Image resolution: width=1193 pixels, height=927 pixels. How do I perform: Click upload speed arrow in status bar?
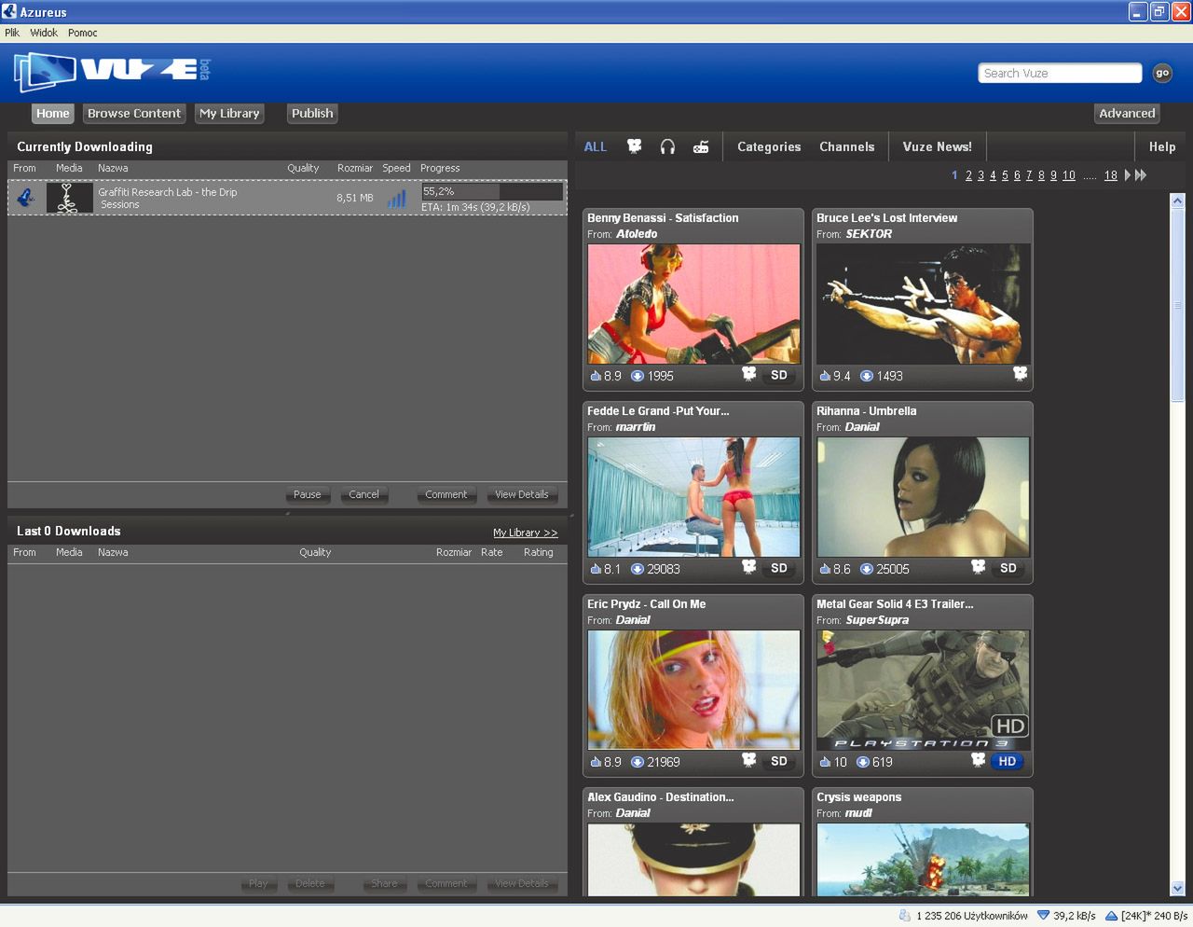1111,916
